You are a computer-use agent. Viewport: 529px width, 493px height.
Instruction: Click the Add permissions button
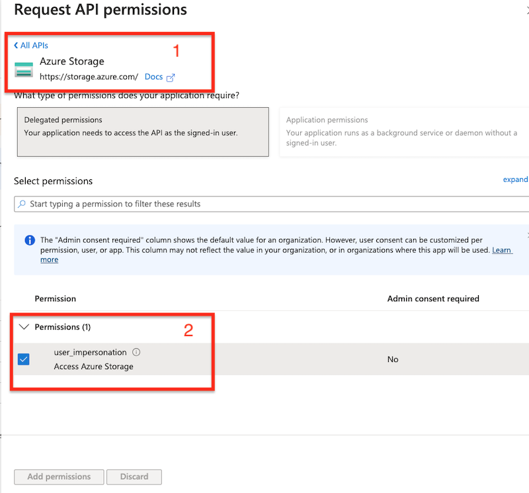pos(59,477)
